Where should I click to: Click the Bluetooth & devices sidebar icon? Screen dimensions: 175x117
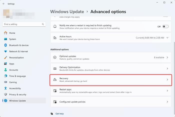click(5, 45)
